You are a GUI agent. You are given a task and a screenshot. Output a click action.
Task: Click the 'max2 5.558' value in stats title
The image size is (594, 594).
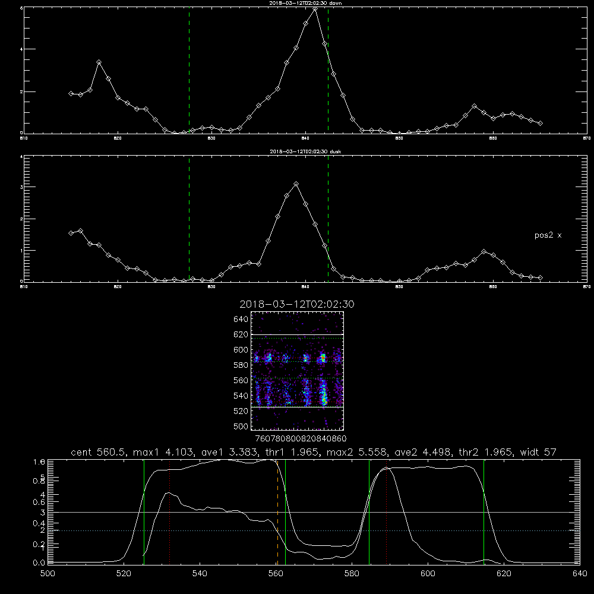pyautogui.click(x=356, y=452)
